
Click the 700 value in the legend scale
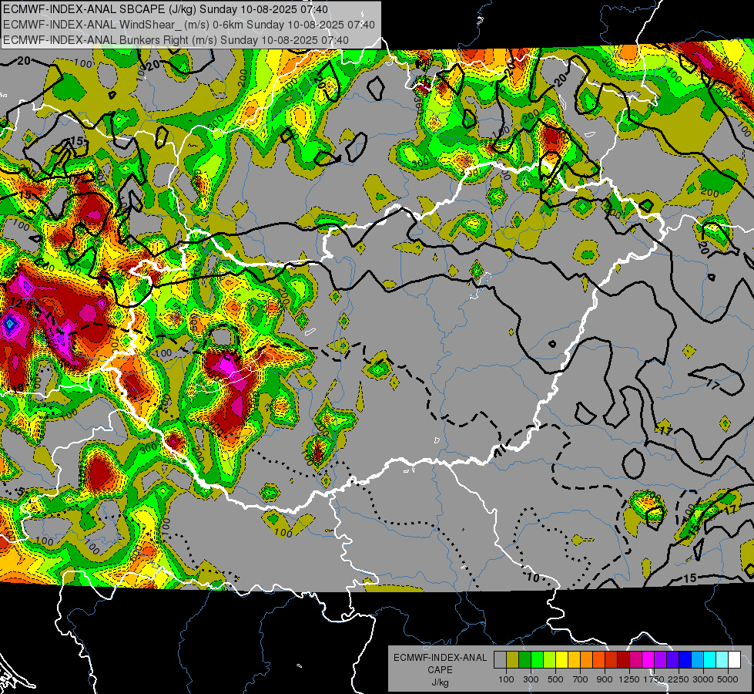click(581, 679)
